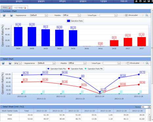
Task: Click first save icon in Summary Chart toolbar
Action: [4, 15]
